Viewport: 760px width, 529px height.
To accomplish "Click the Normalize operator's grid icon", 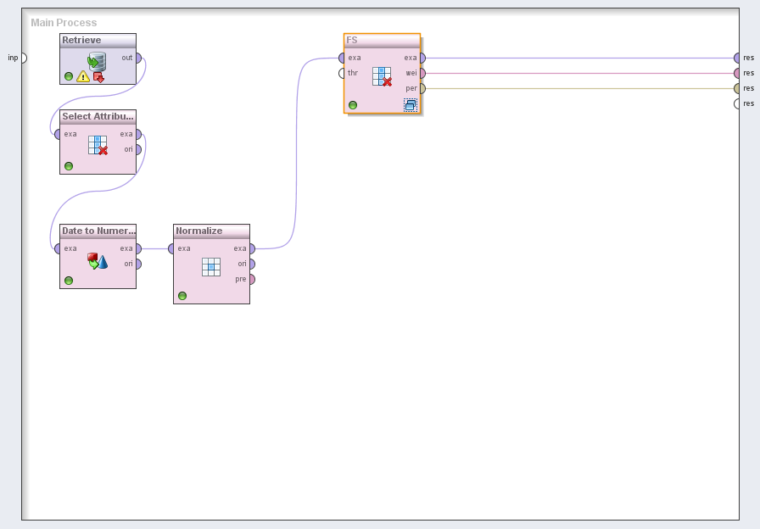I will (211, 267).
